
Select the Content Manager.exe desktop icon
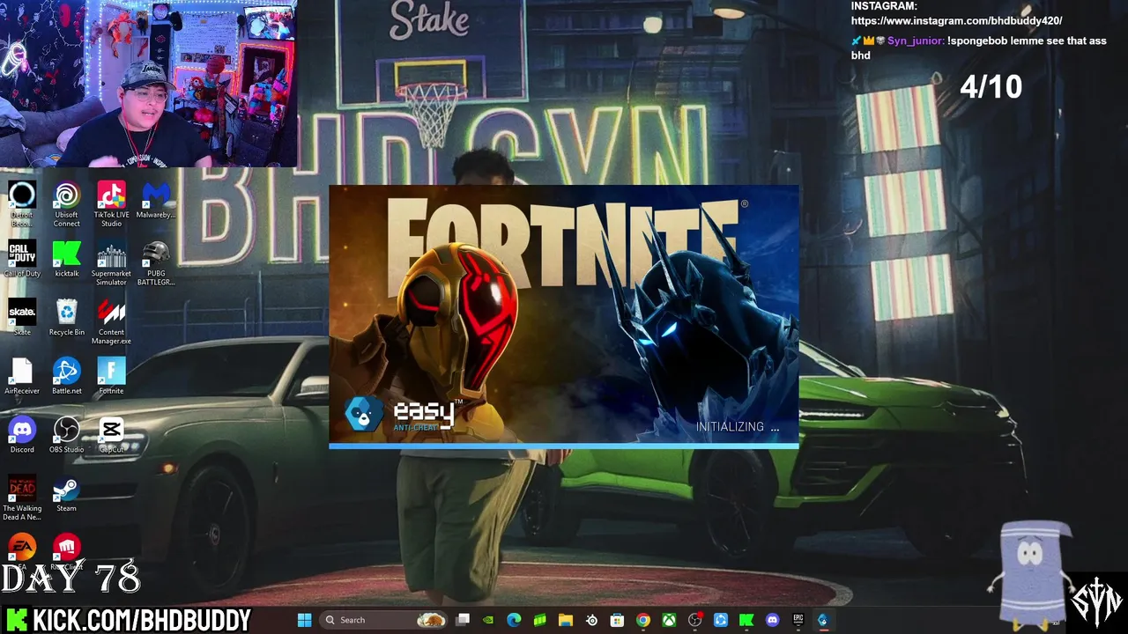pyautogui.click(x=111, y=322)
